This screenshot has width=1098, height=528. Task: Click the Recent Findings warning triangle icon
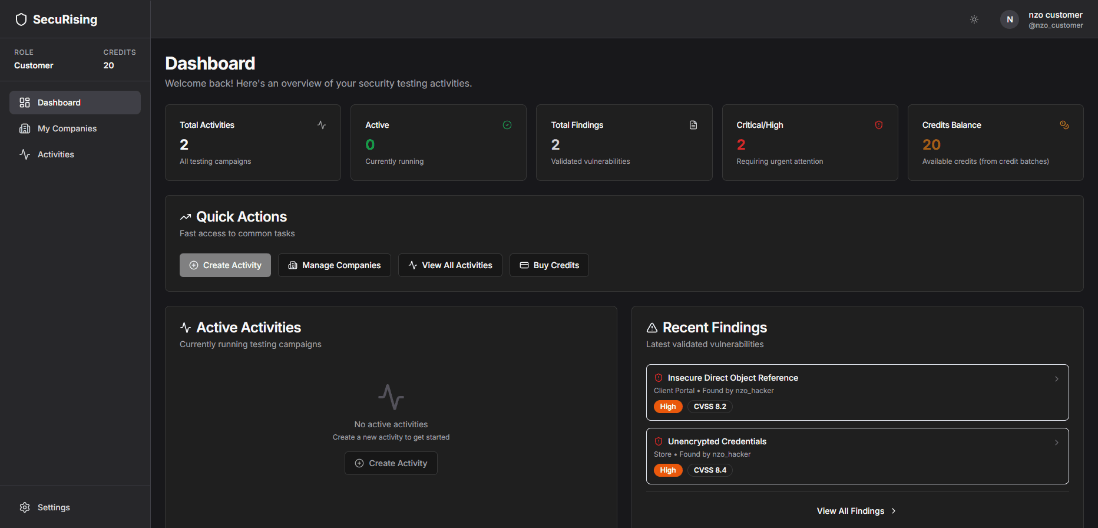[652, 328]
